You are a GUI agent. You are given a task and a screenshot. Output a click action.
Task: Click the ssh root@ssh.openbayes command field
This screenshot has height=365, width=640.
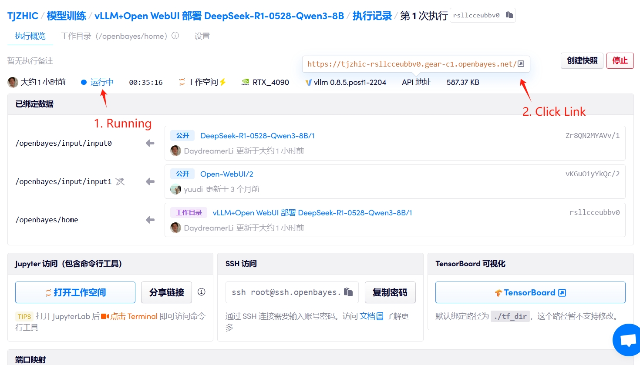click(x=292, y=292)
